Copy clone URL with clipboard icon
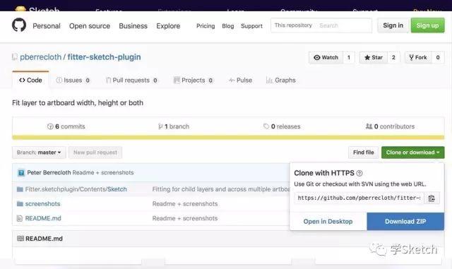 [432, 198]
